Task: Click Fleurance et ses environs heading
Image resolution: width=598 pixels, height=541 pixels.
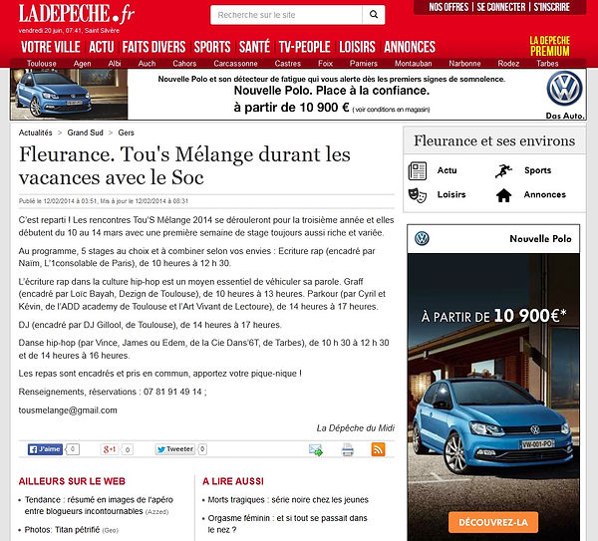Action: click(494, 140)
